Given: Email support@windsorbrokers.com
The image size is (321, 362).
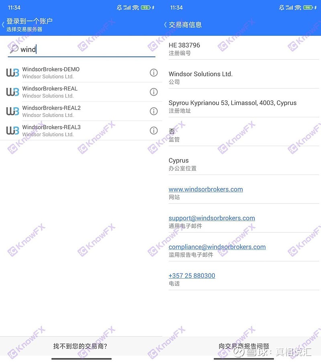Looking at the screenshot, I should [211, 218].
